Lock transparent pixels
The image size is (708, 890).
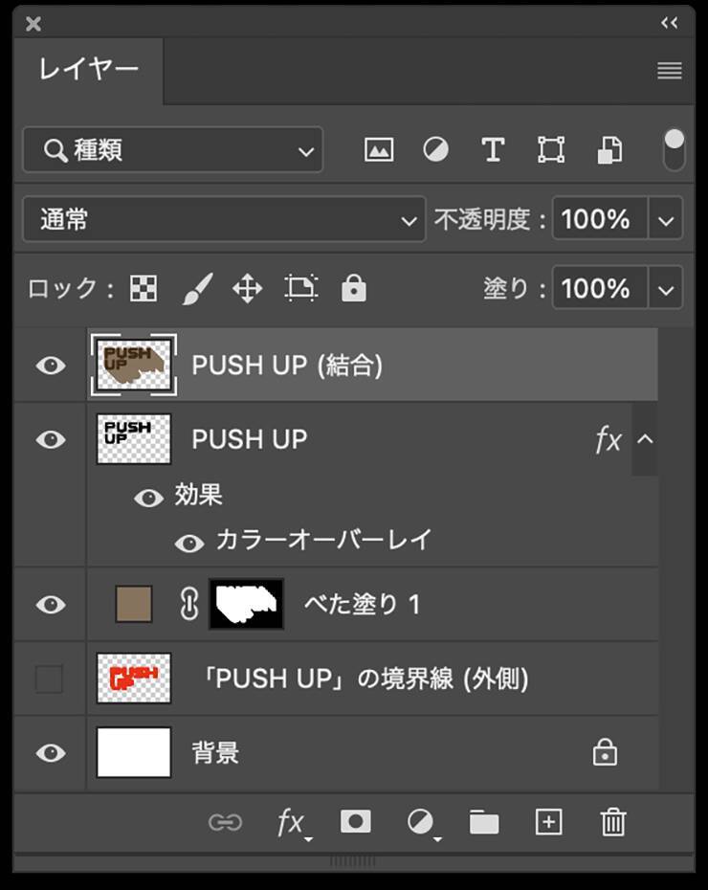coord(144,288)
